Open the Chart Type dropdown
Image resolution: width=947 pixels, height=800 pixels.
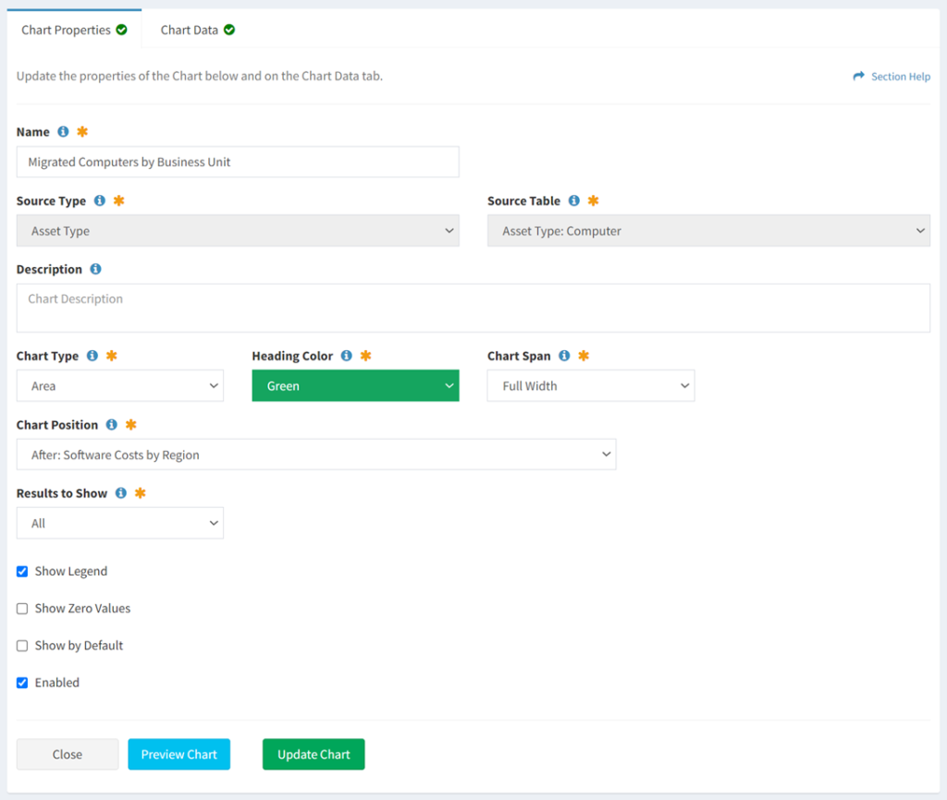pos(119,385)
